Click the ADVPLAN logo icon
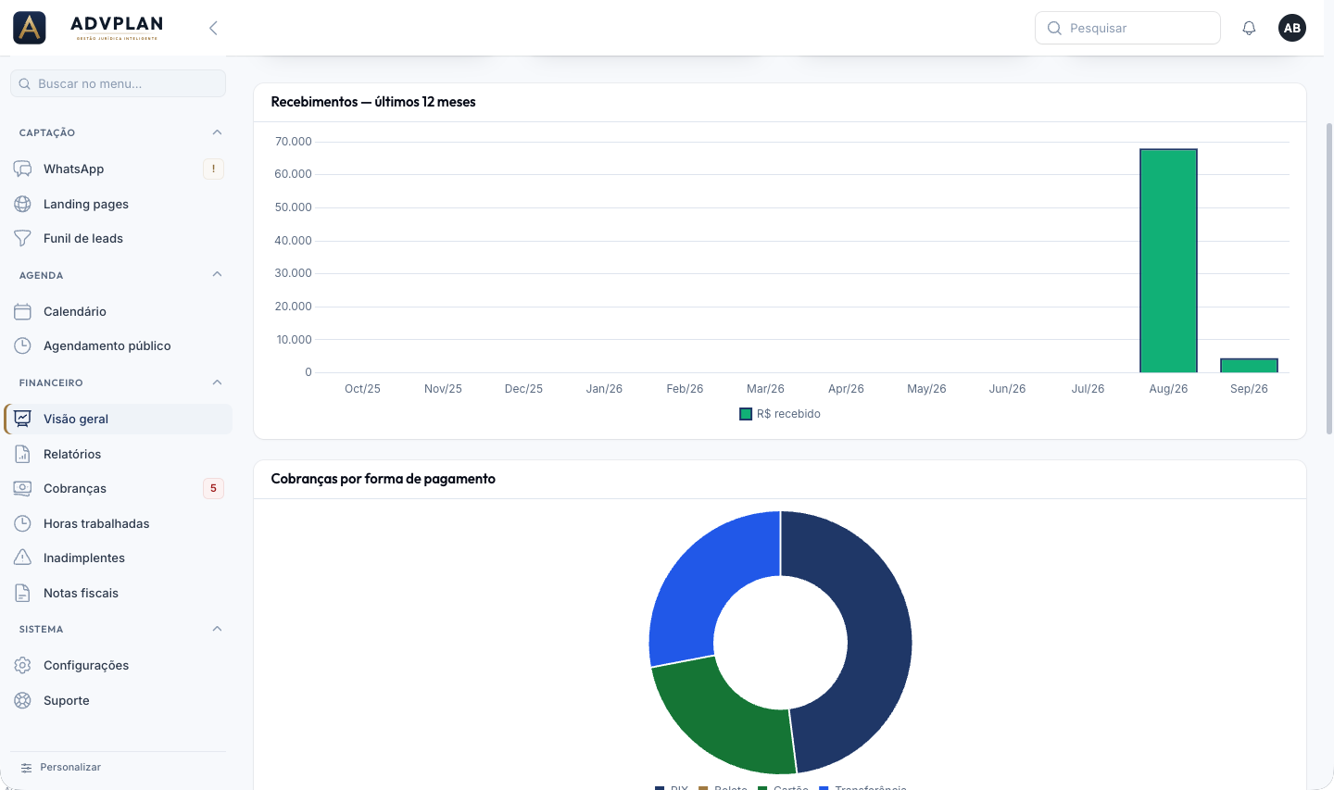This screenshot has height=790, width=1334. (x=30, y=28)
